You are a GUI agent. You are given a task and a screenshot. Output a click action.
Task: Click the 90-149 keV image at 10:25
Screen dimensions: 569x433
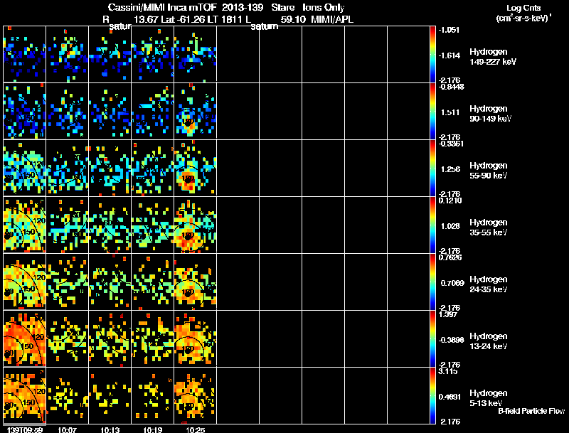[x=195, y=111]
